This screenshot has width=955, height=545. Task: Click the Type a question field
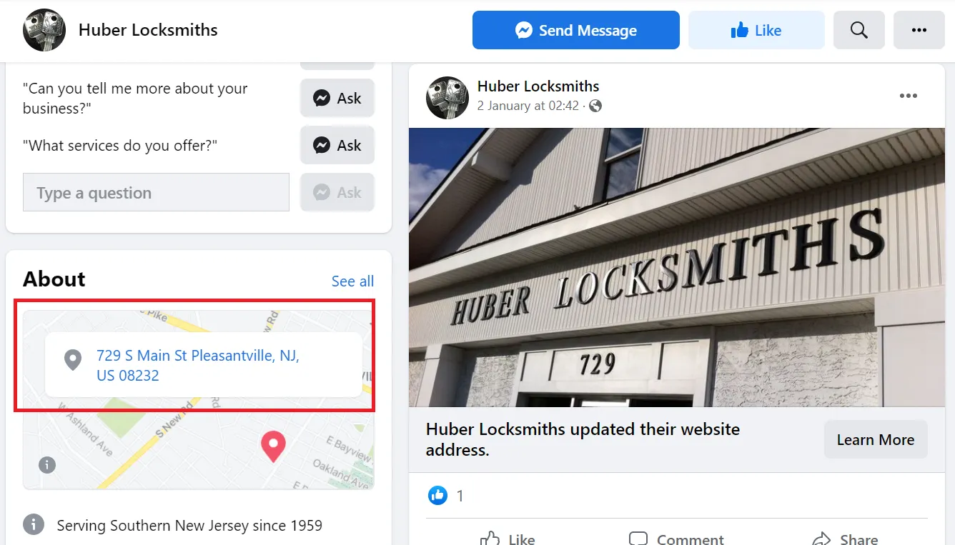156,192
